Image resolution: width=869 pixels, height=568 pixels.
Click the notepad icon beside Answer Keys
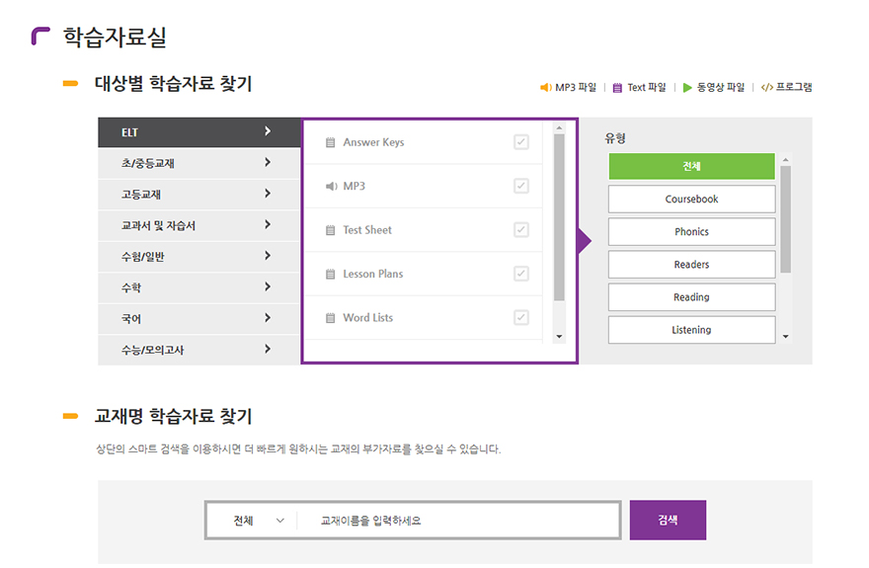(330, 142)
